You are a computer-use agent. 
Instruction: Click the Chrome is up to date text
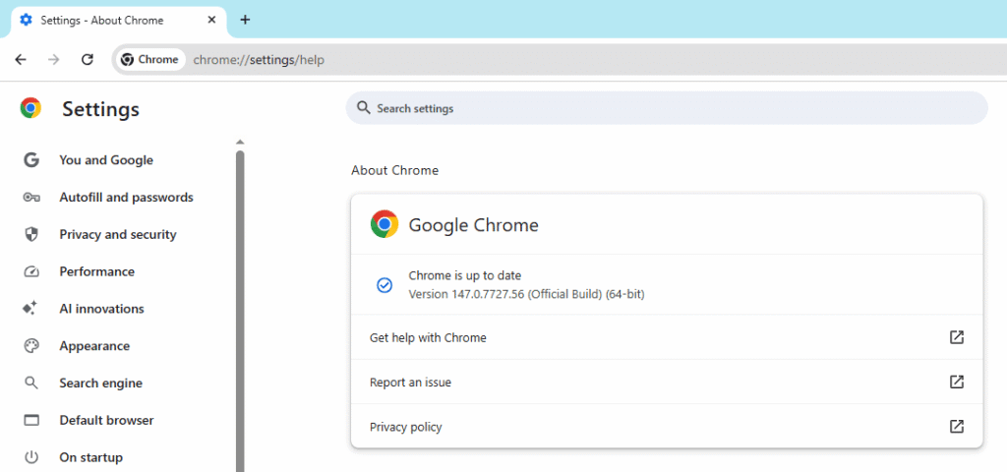[465, 275]
